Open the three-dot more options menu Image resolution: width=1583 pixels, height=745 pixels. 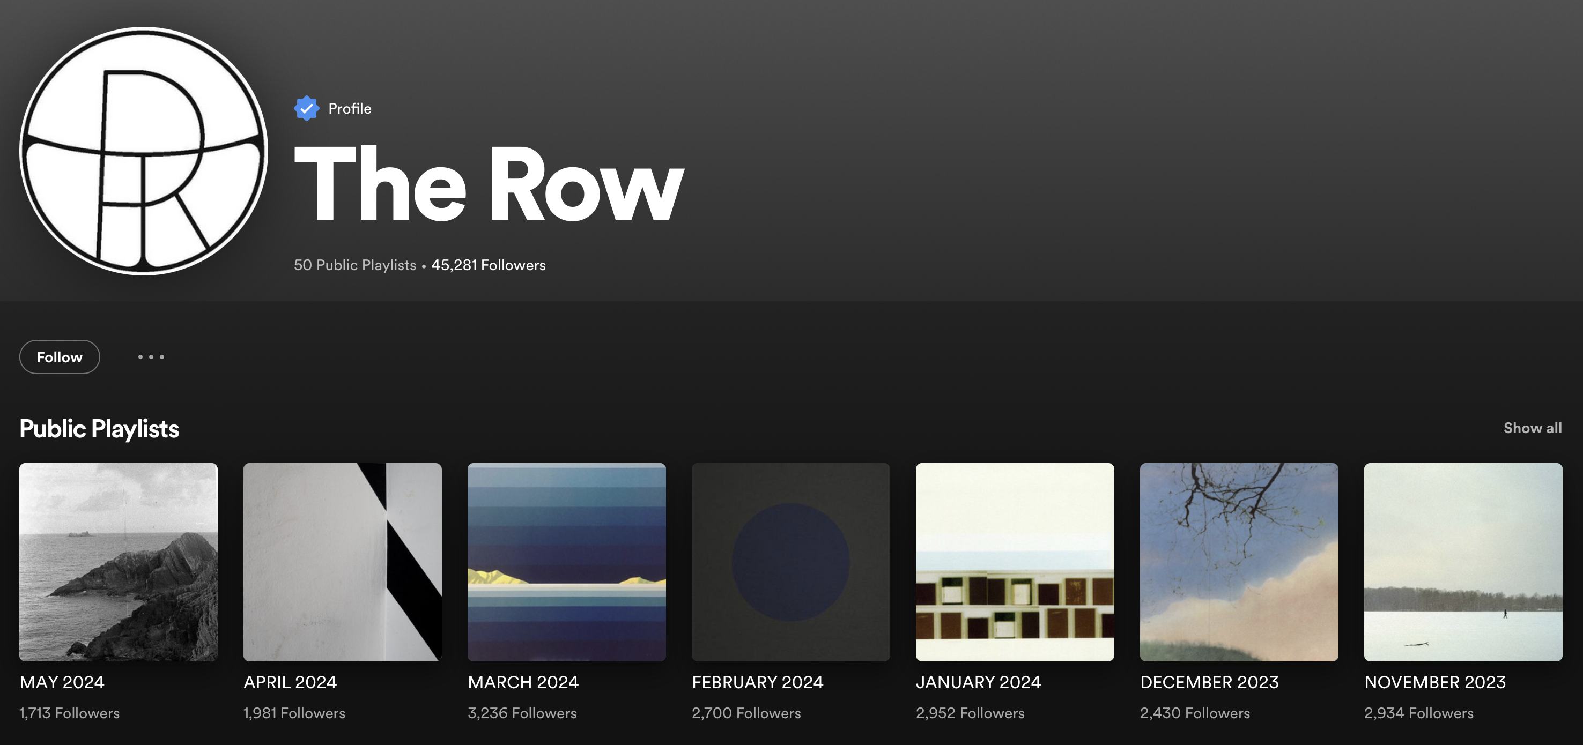(x=151, y=357)
